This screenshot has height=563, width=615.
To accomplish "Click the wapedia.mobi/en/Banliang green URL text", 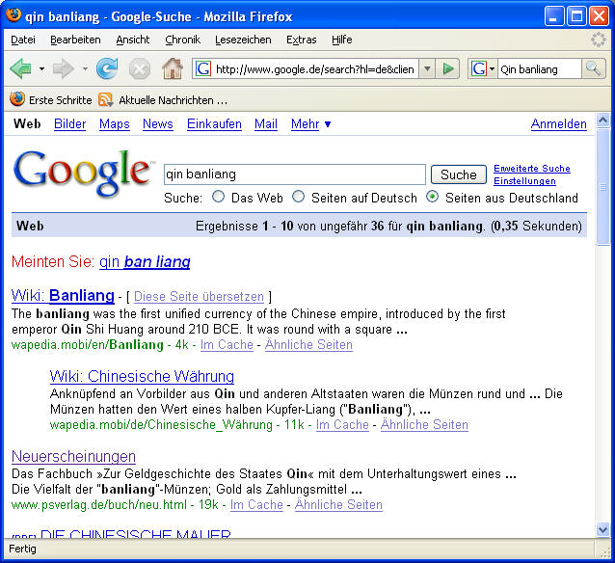I will 88,344.
